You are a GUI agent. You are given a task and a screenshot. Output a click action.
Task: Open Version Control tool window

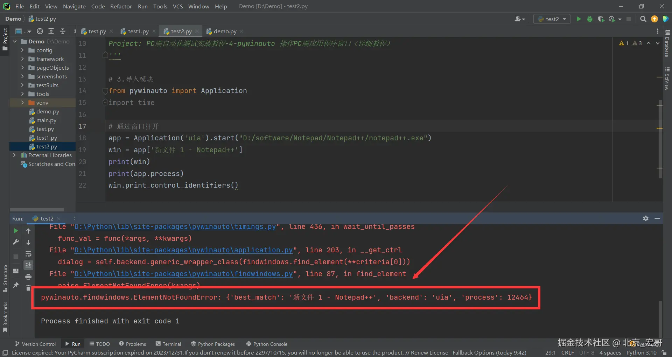pos(35,344)
